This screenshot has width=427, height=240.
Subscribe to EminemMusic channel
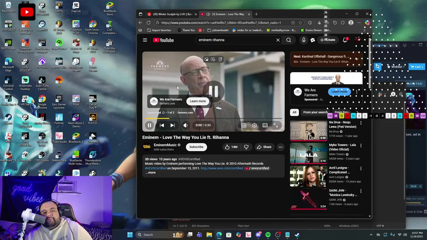pos(196,147)
